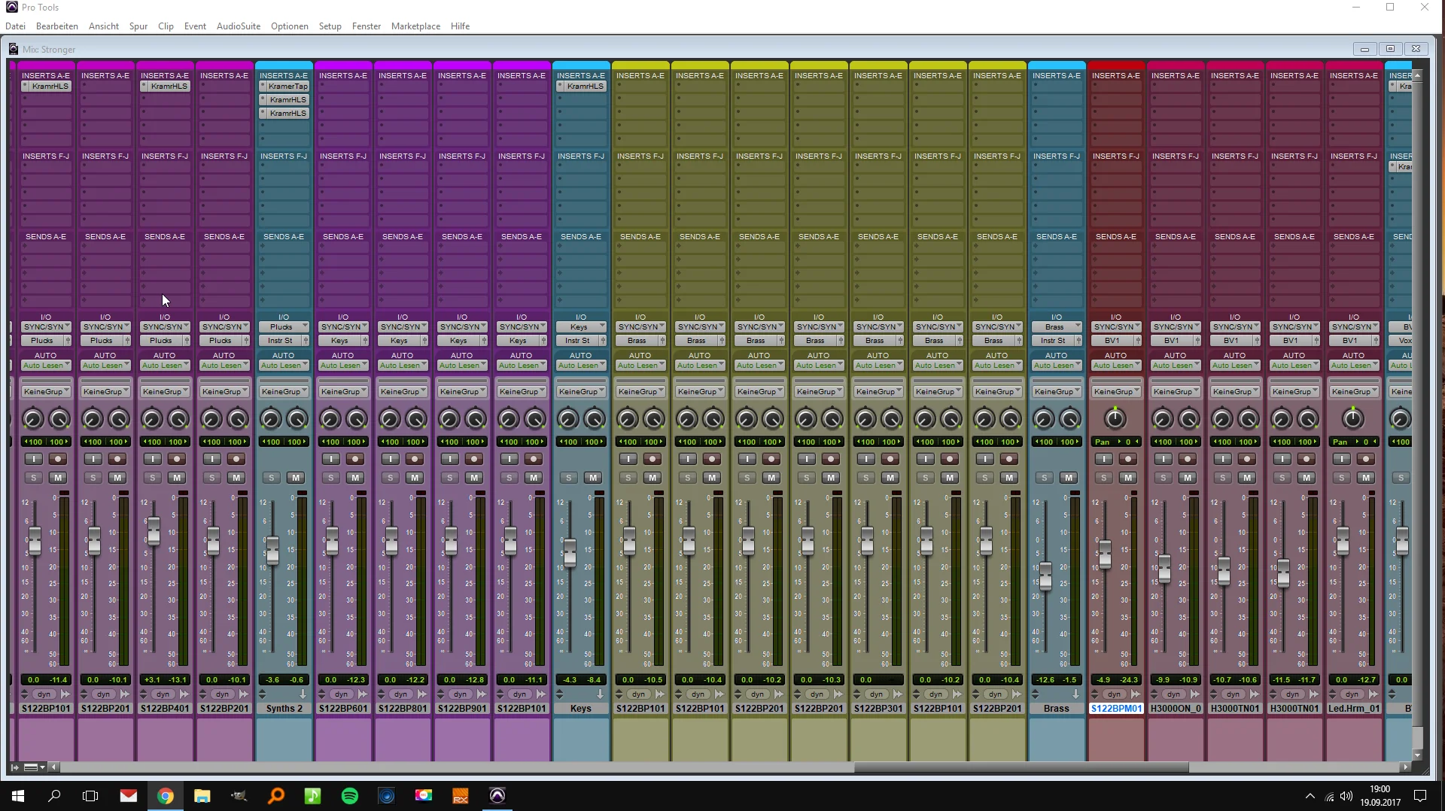The width and height of the screenshot is (1445, 811).
Task: Open the Brass input selector on Brass track
Action: click(x=1057, y=327)
